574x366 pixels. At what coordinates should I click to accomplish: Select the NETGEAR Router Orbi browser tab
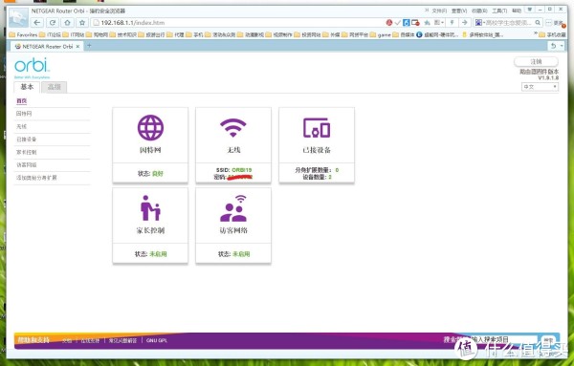click(x=47, y=47)
